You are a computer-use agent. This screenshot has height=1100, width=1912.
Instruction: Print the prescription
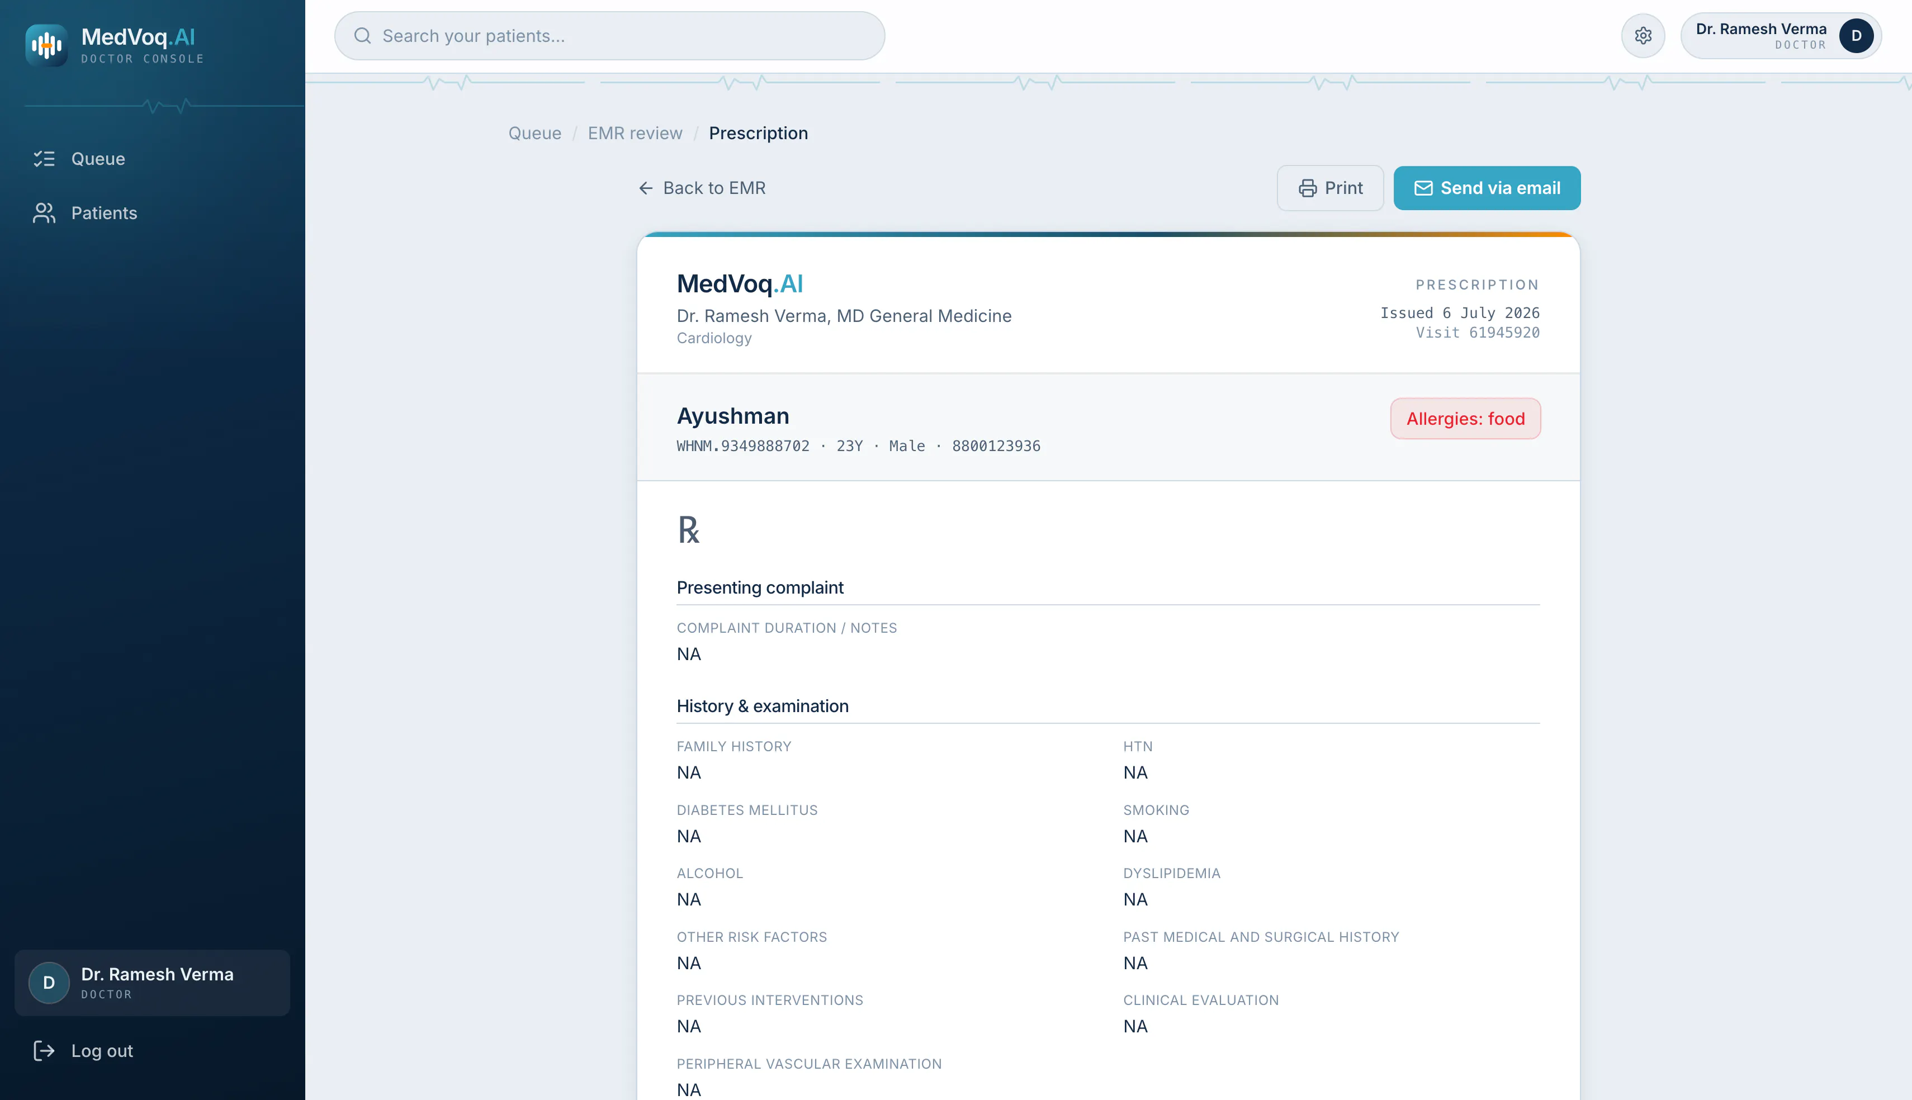coord(1331,188)
